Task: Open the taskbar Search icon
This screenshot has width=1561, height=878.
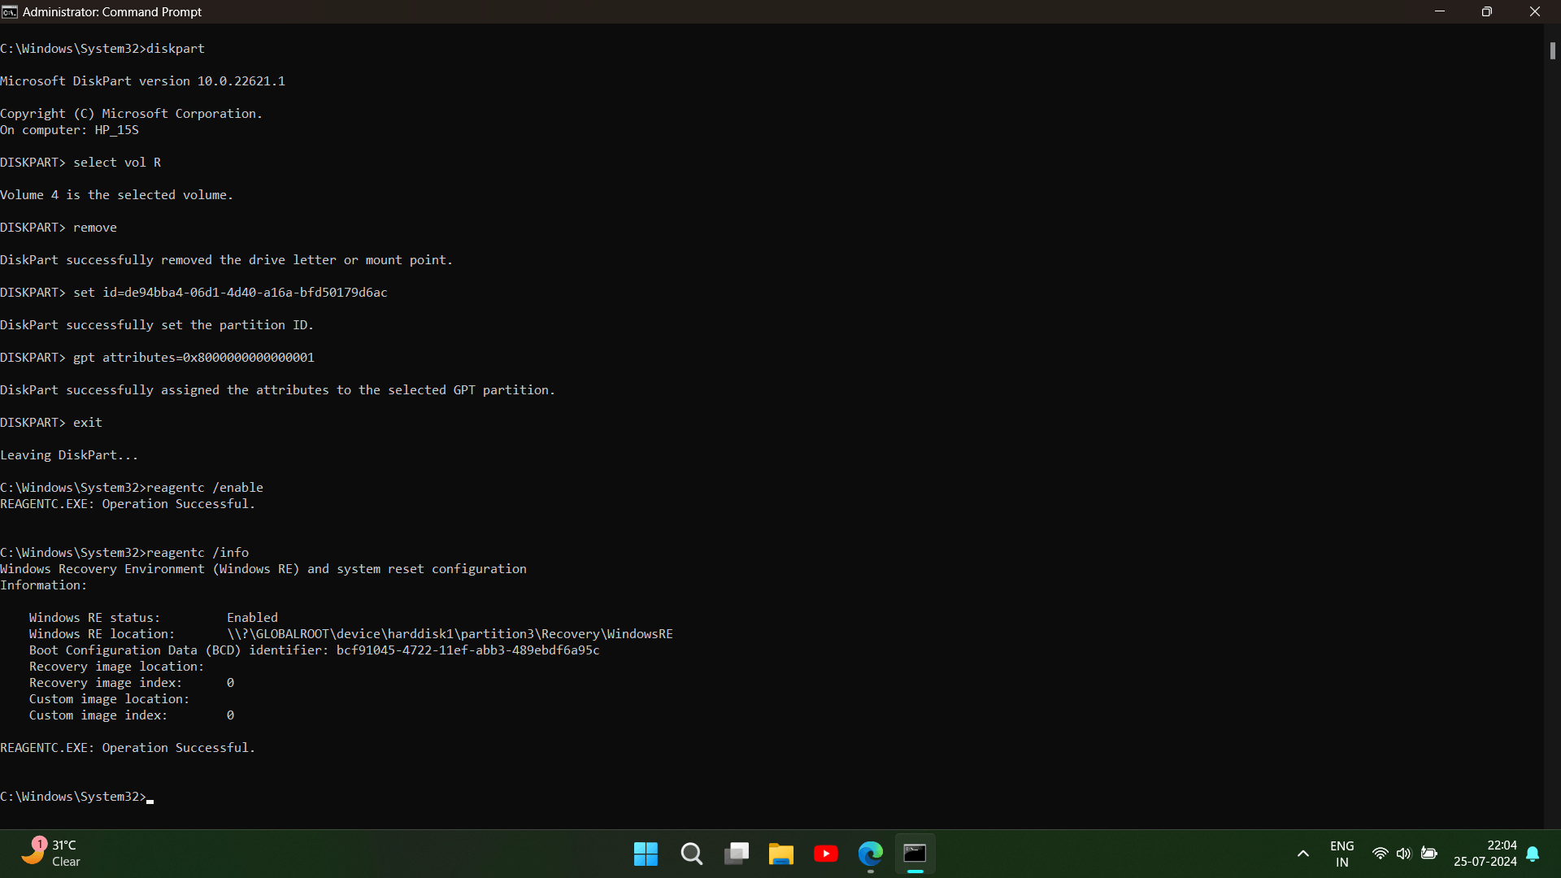Action: tap(691, 854)
